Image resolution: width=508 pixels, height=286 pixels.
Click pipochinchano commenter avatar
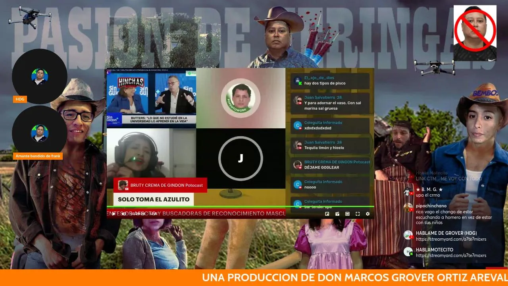pos(408,208)
